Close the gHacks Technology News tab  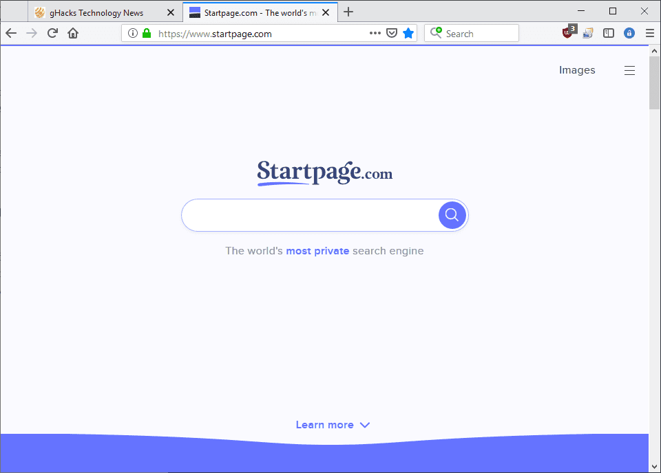pos(171,12)
